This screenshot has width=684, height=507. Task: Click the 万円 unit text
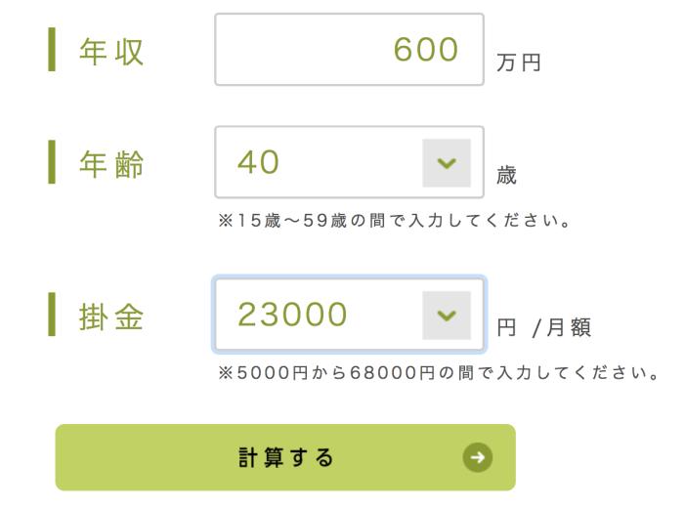click(519, 63)
